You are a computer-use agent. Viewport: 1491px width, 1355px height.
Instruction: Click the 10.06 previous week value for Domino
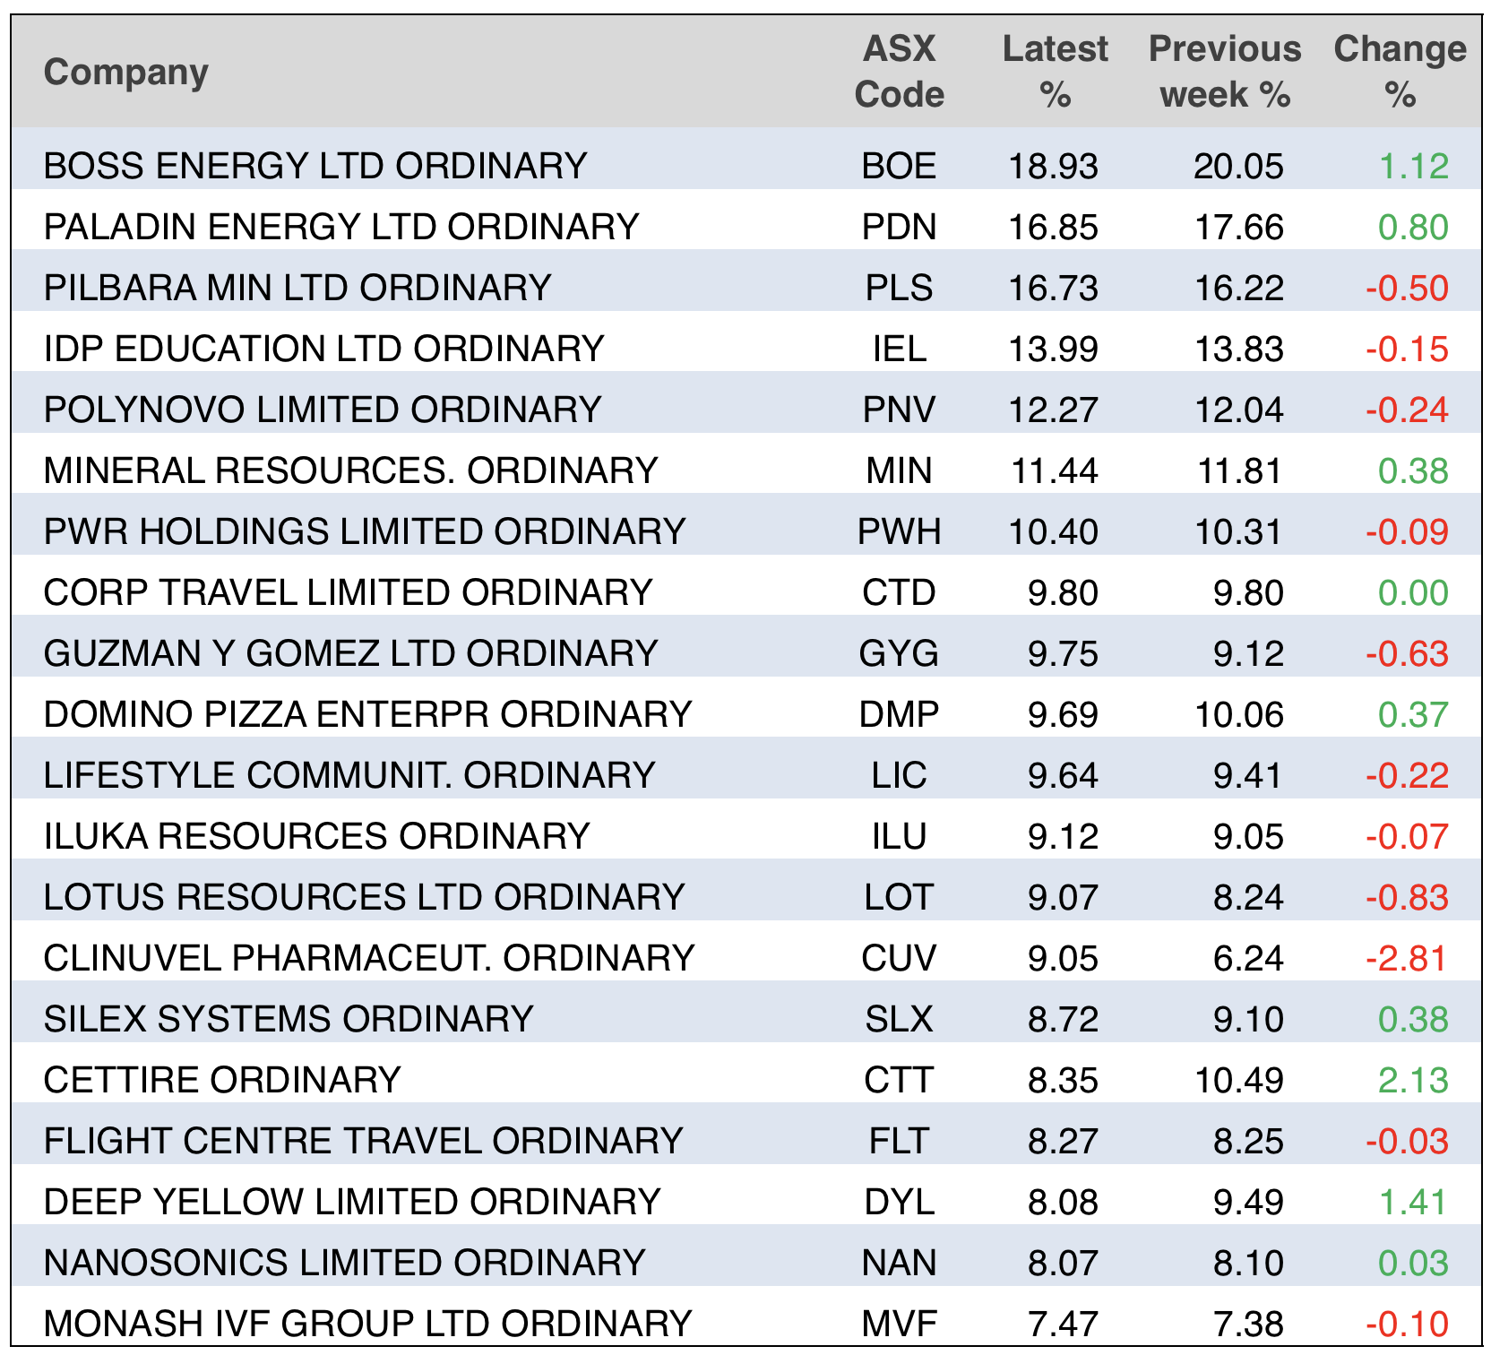(1239, 714)
